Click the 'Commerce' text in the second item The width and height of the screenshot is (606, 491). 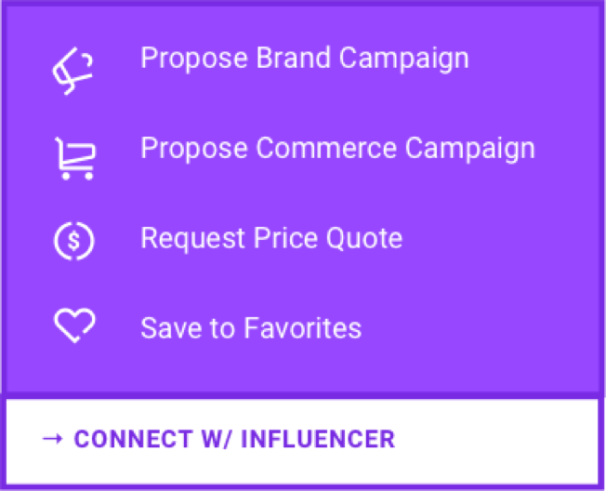[x=326, y=148]
